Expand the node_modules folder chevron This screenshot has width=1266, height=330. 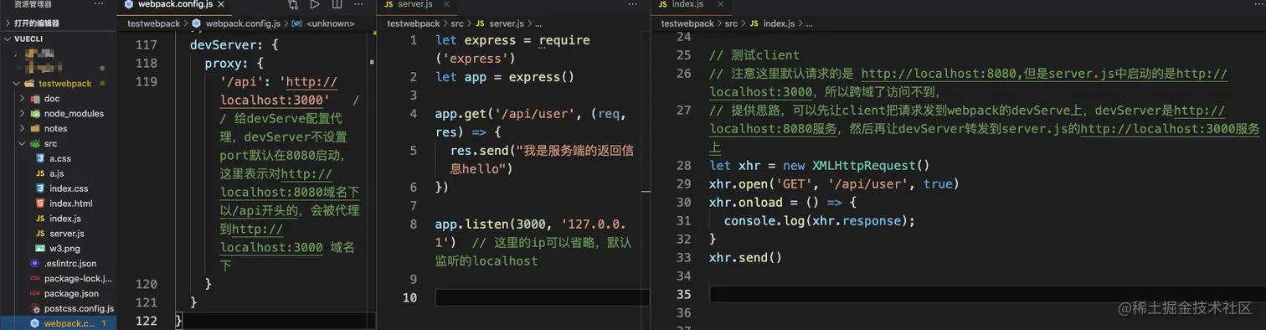[x=23, y=114]
